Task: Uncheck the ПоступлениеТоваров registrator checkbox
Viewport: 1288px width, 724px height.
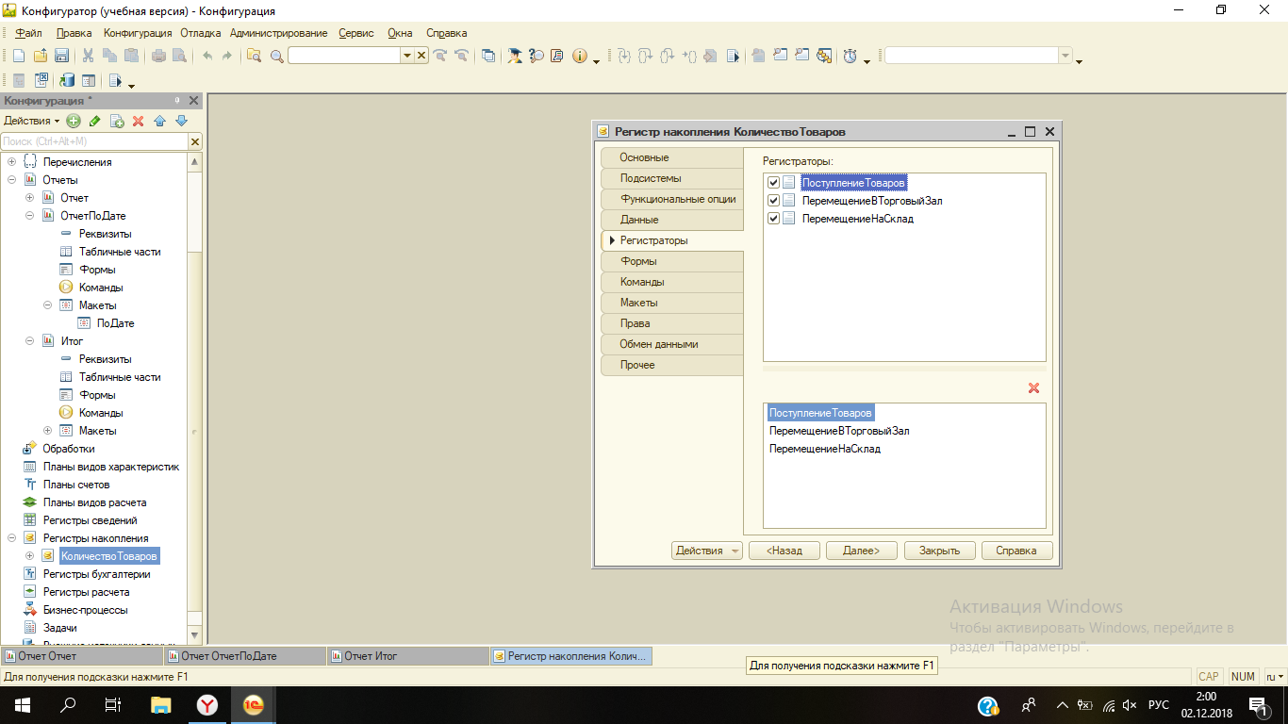Action: click(774, 183)
